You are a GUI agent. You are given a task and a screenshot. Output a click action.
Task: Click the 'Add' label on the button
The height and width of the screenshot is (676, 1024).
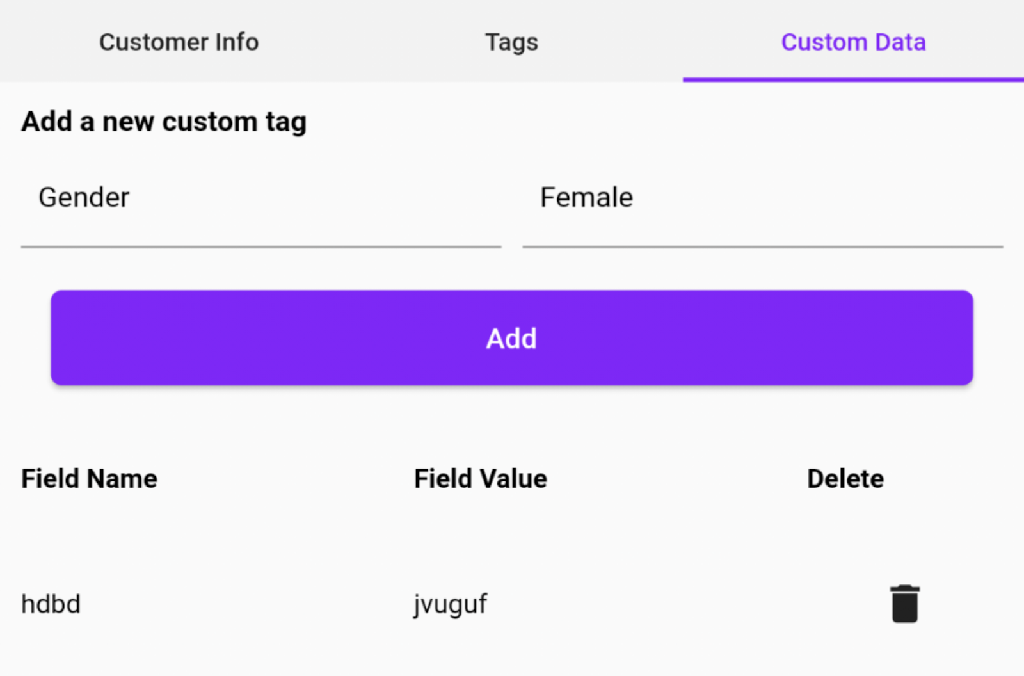[x=511, y=339]
